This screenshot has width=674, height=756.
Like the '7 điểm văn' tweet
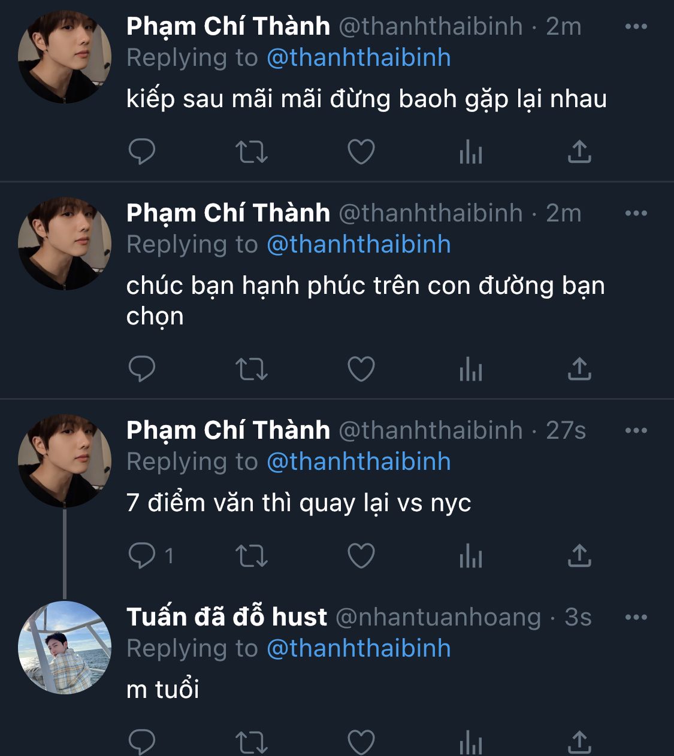(x=361, y=555)
